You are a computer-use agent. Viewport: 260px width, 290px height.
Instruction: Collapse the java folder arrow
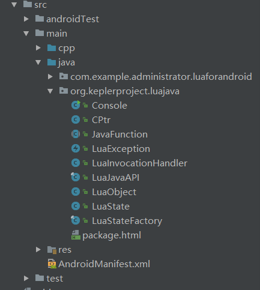click(x=38, y=62)
